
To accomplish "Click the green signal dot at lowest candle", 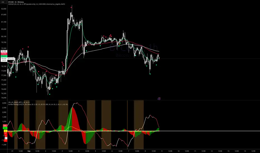I will tap(50, 94).
